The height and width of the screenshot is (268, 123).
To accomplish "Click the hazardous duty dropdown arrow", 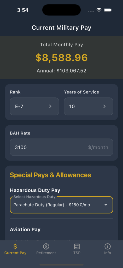I will pos(106,205).
